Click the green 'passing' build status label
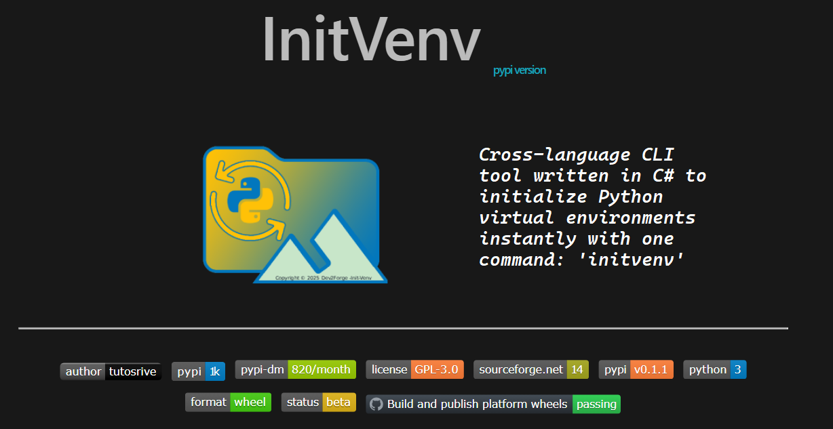This screenshot has height=429, width=833. (597, 404)
